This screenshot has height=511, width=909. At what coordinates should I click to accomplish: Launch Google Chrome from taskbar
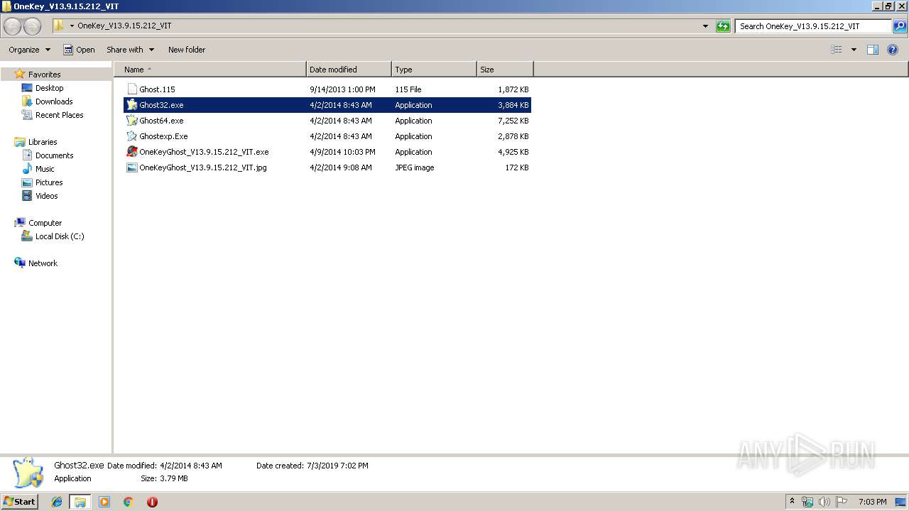pos(129,502)
